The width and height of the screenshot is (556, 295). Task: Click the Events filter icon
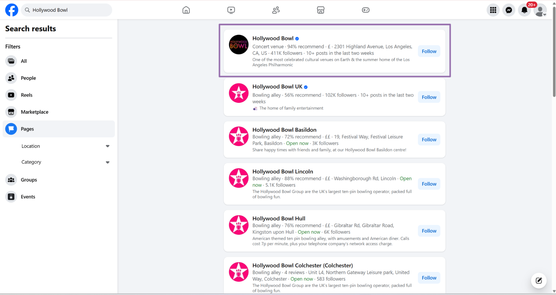[x=11, y=197]
